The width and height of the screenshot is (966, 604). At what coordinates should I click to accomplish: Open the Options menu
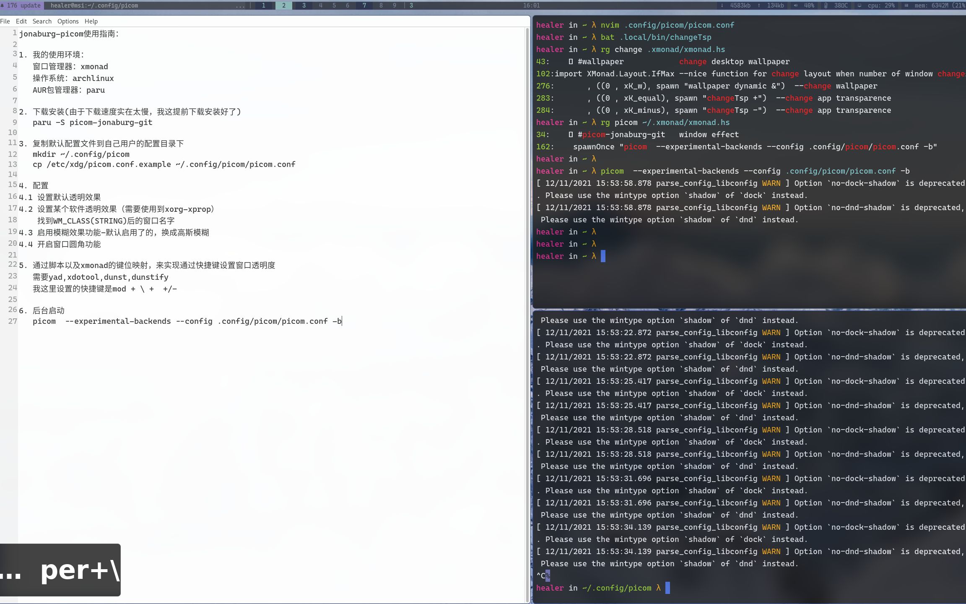click(x=68, y=21)
